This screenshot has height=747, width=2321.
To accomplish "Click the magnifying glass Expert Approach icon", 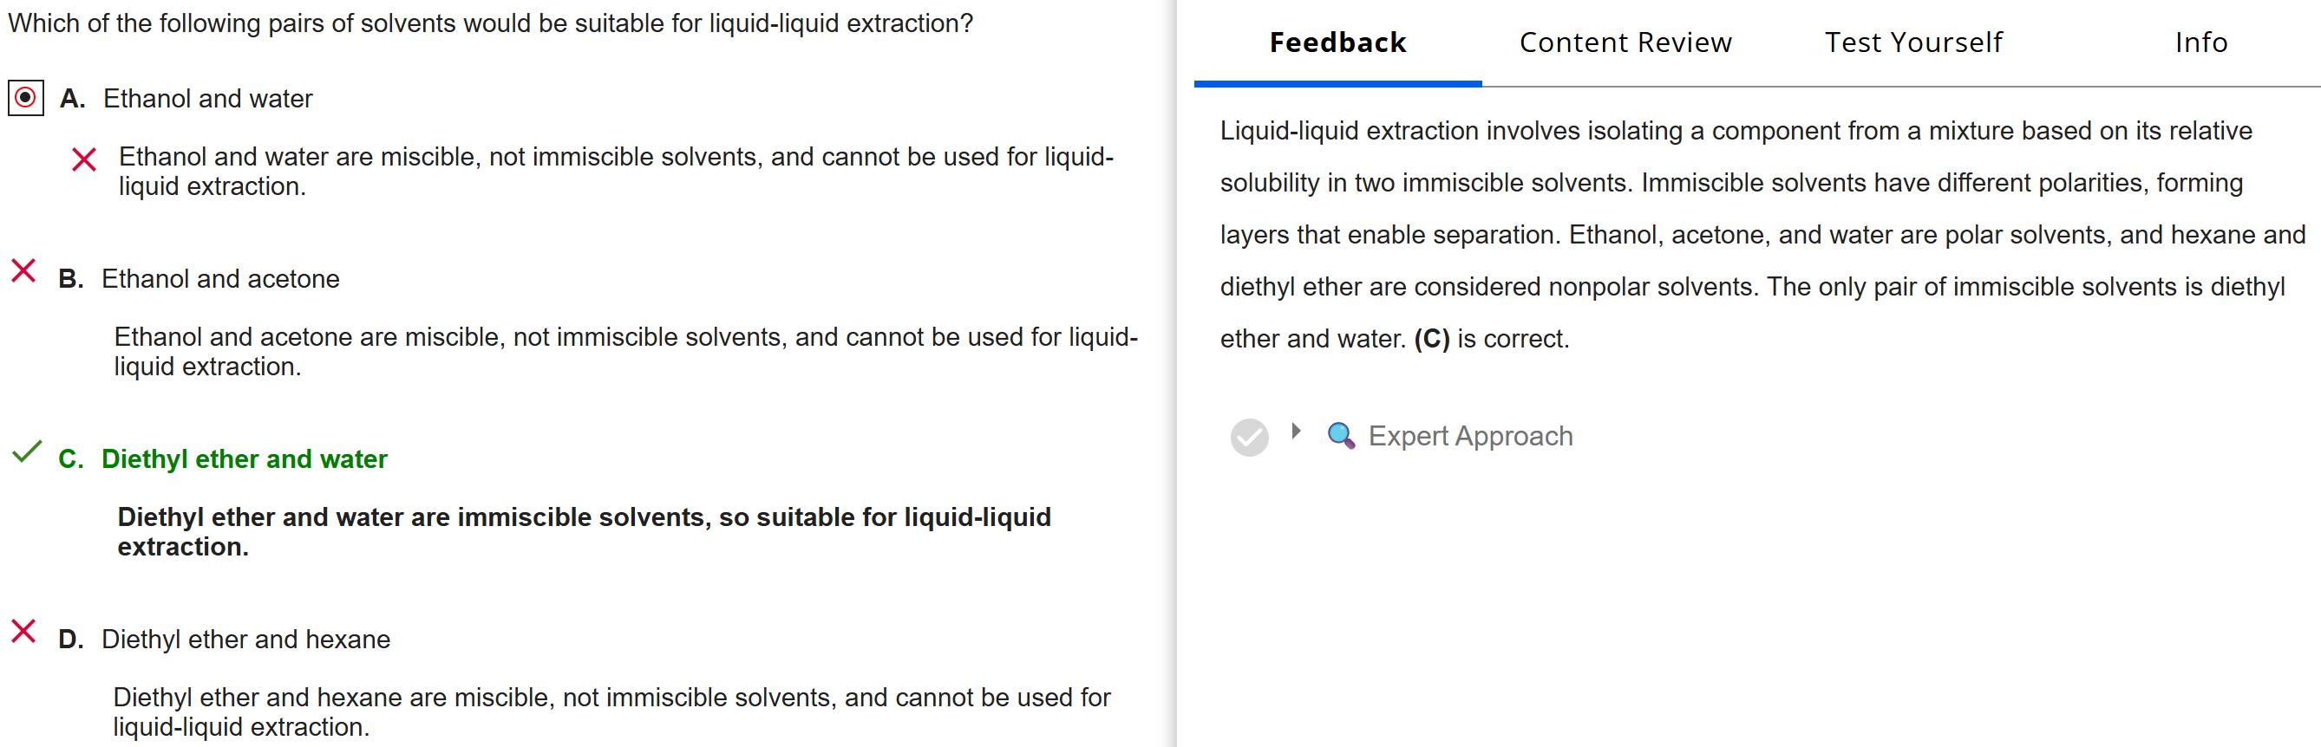I will (1341, 437).
